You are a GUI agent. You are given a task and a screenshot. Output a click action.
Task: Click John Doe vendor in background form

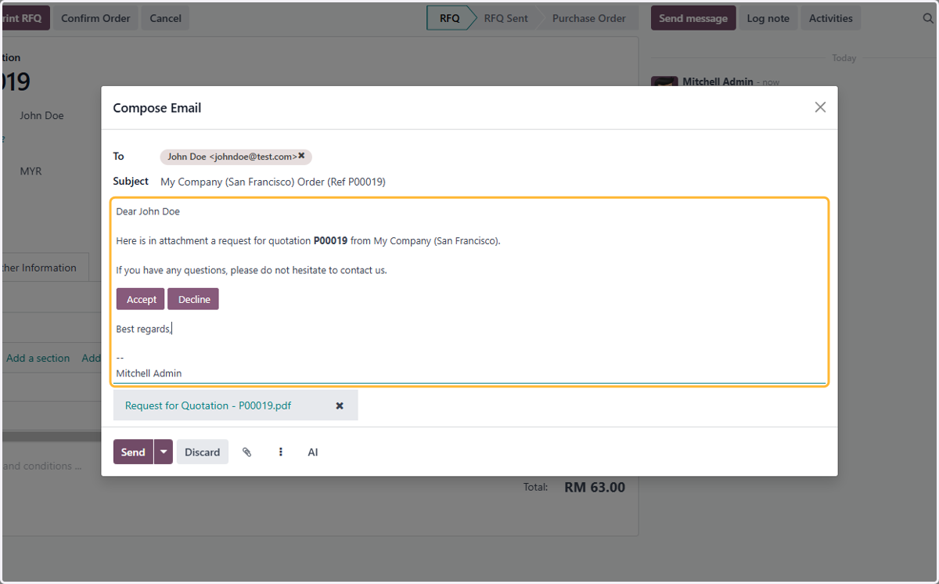coord(41,115)
